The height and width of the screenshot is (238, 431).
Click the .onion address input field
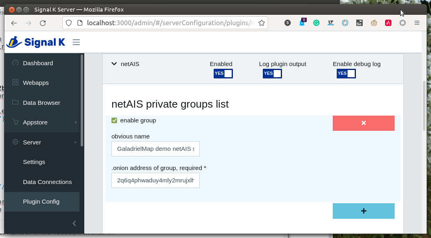pyautogui.click(x=155, y=180)
